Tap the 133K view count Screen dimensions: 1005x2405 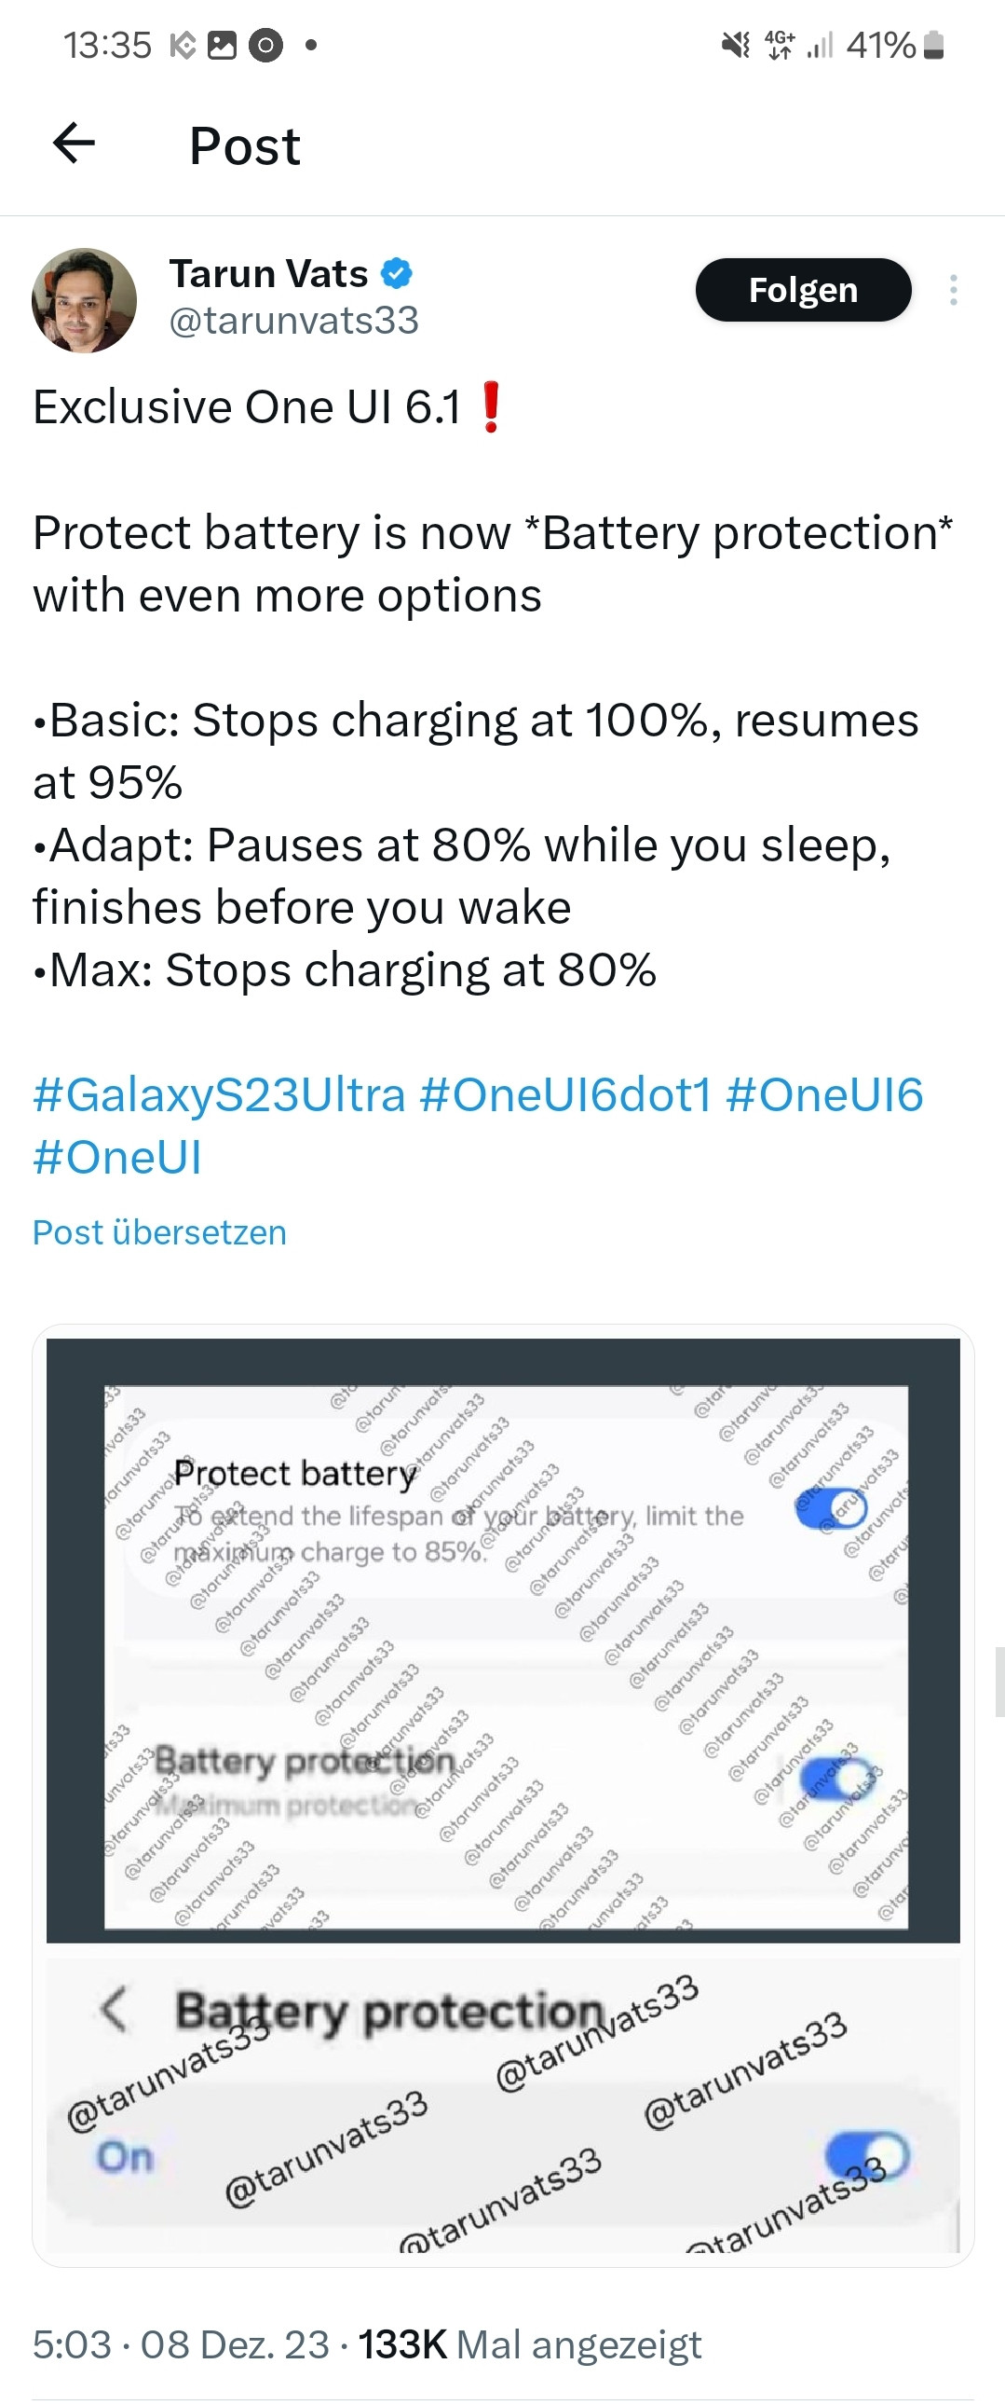point(402,2344)
